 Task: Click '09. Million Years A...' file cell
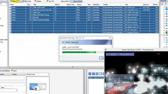point(132,27)
